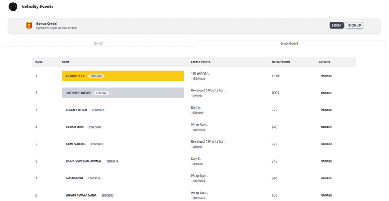This screenshot has width=389, height=201.
Task: Select the gold Bharath J V highlighted row
Action: tap(123, 76)
